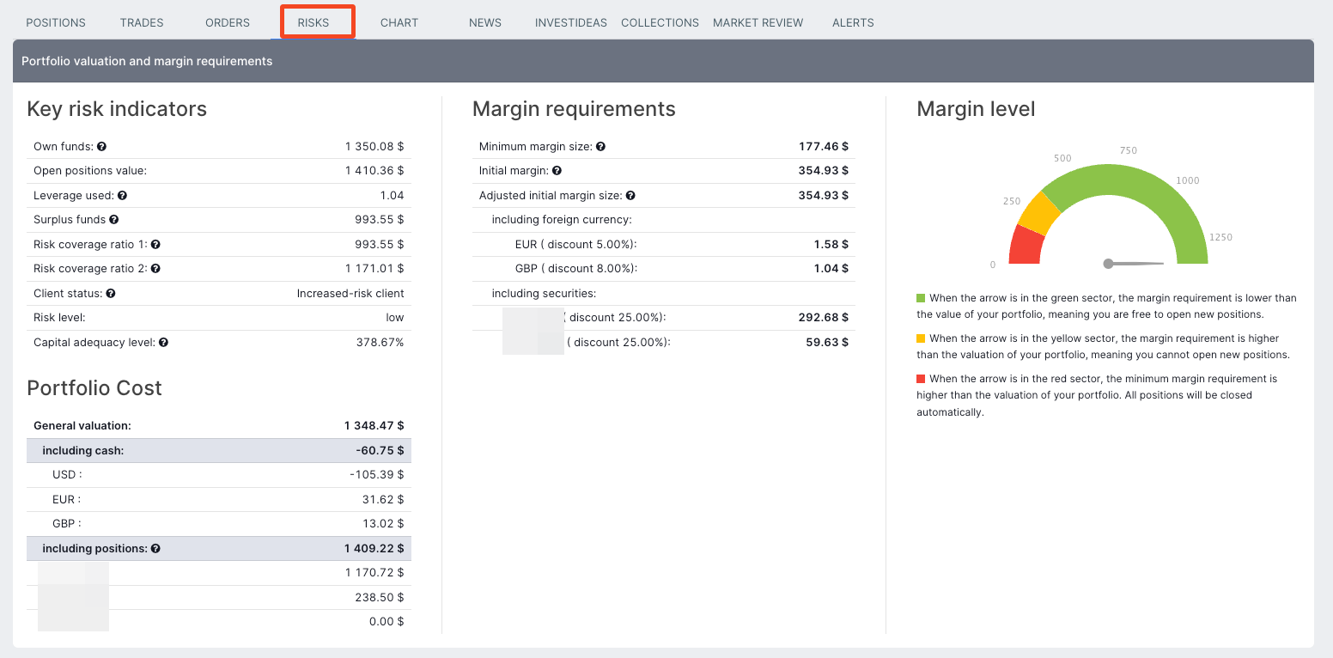Click the Minimum margin size value 177.46 $

824,147
